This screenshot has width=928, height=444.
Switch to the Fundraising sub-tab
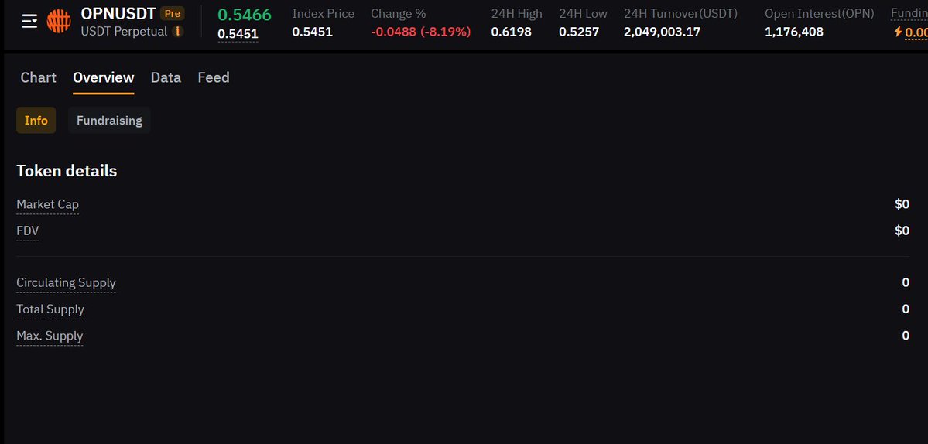pos(109,120)
